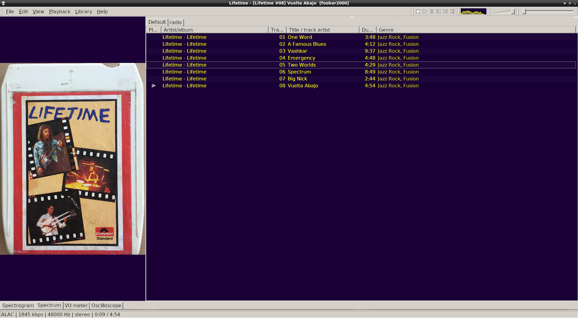Click the Lifetime album cover art
This screenshot has width=578, height=318.
[73, 159]
